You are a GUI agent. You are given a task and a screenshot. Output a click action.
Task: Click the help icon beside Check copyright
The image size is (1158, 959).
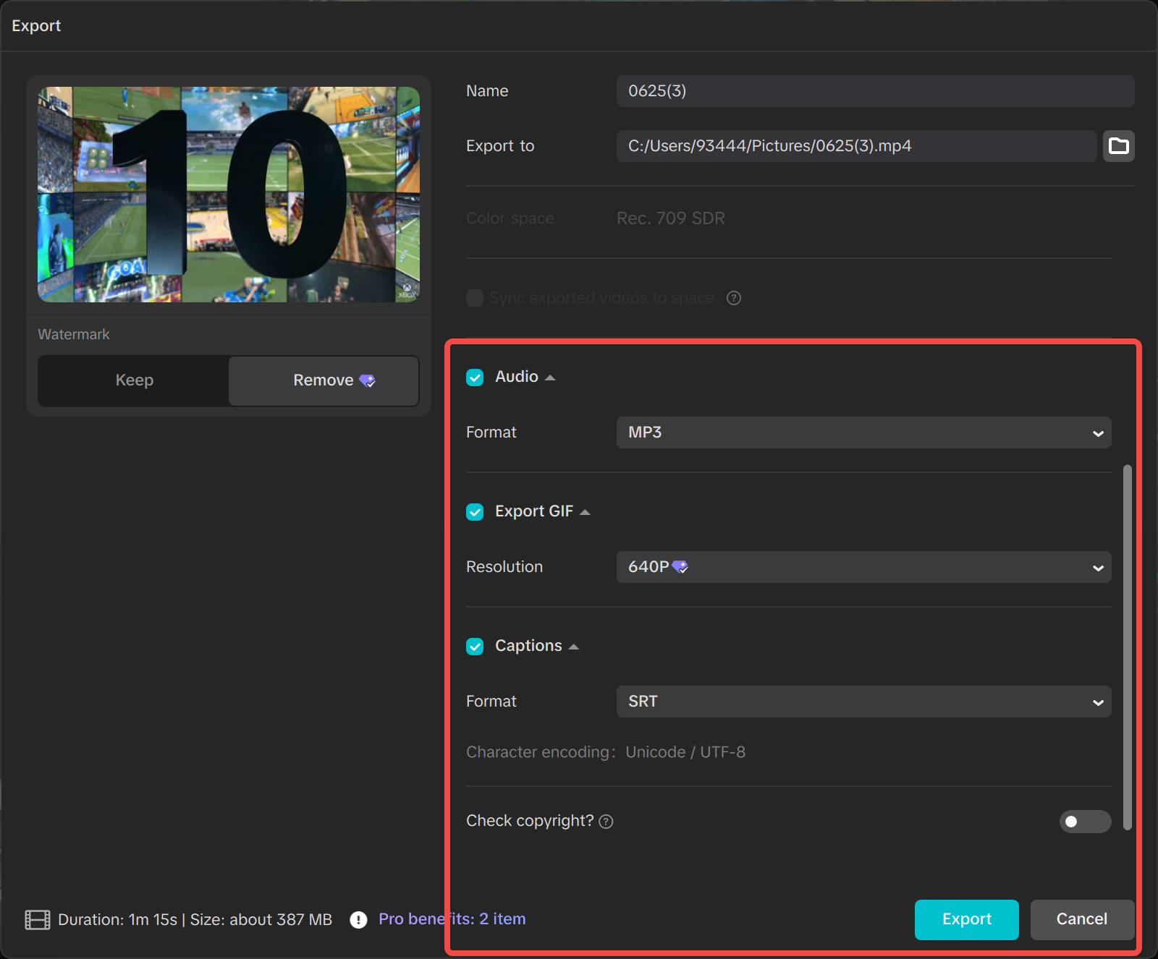click(x=607, y=822)
